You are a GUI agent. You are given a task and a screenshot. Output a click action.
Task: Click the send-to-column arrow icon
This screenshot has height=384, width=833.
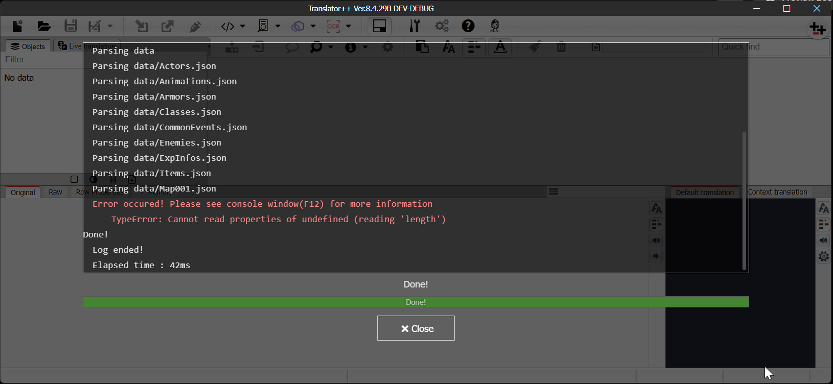point(258,47)
